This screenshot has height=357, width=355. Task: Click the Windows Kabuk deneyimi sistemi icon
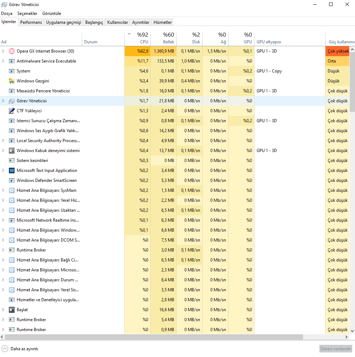12,151
